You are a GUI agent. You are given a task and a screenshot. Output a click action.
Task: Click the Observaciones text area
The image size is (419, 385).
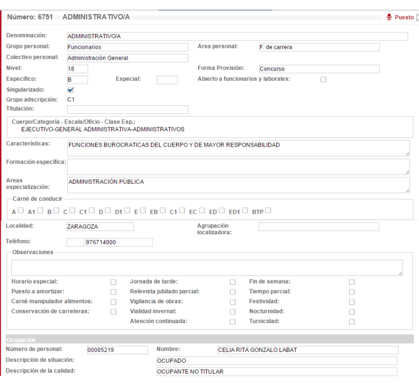click(207, 268)
